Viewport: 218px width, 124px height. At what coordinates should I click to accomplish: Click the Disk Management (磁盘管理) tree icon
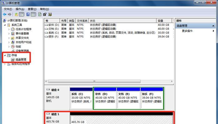pyautogui.click(x=13, y=60)
